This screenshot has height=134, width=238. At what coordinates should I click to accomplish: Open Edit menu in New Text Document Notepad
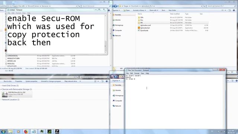[131, 73]
